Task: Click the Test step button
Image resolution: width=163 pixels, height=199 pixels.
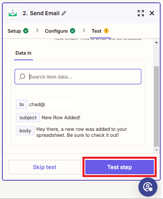Action: (x=119, y=167)
